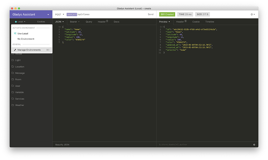Click the folder icon next to Variable

pos(13,92)
